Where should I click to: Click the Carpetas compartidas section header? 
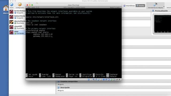click(x=69, y=81)
